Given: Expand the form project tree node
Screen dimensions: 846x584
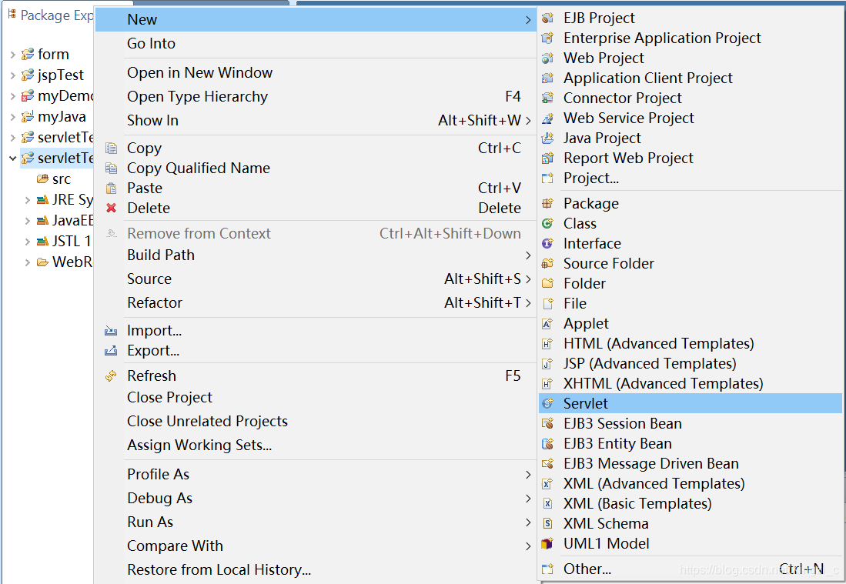Looking at the screenshot, I should (13, 55).
